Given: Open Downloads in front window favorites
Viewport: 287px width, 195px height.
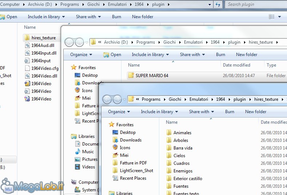Looking at the screenshot, I should tap(131, 140).
